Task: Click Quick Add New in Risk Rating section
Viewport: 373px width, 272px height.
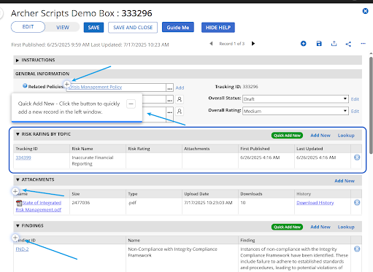Action: click(287, 136)
